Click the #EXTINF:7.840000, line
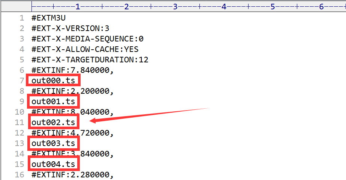This screenshot has height=180, width=346. click(x=73, y=70)
